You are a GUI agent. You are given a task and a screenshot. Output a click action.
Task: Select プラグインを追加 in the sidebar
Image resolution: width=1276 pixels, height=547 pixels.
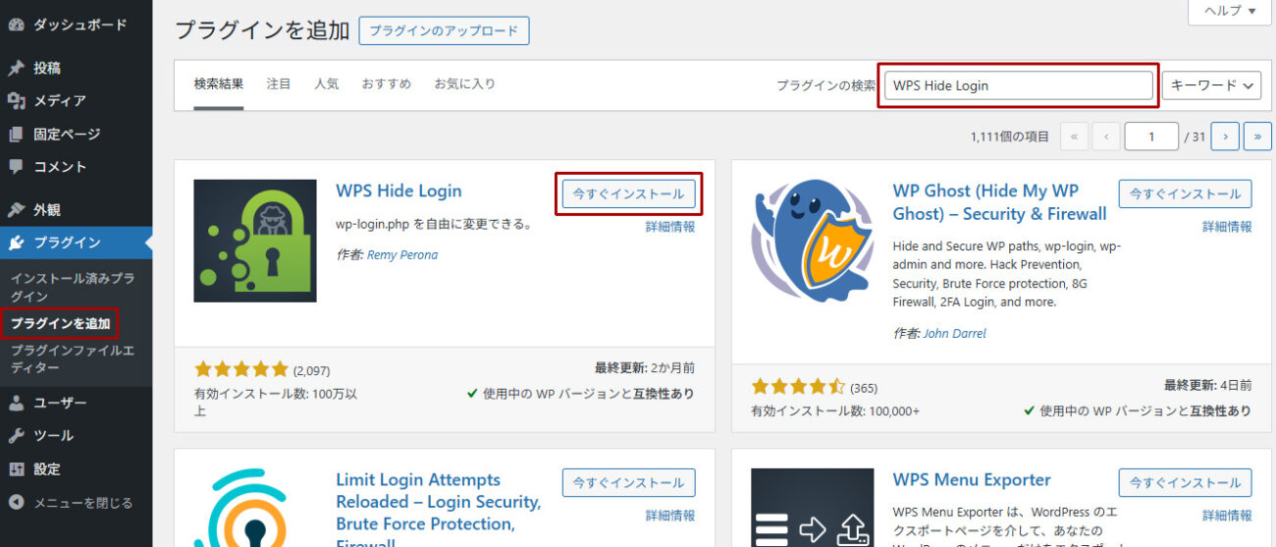(x=60, y=323)
